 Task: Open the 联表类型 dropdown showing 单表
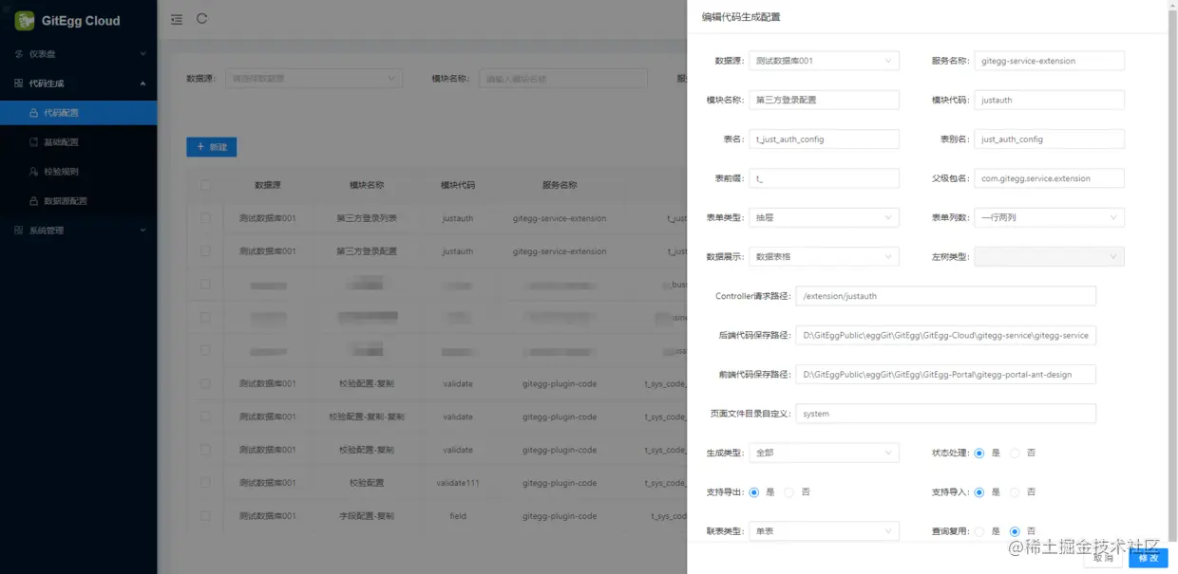[824, 531]
